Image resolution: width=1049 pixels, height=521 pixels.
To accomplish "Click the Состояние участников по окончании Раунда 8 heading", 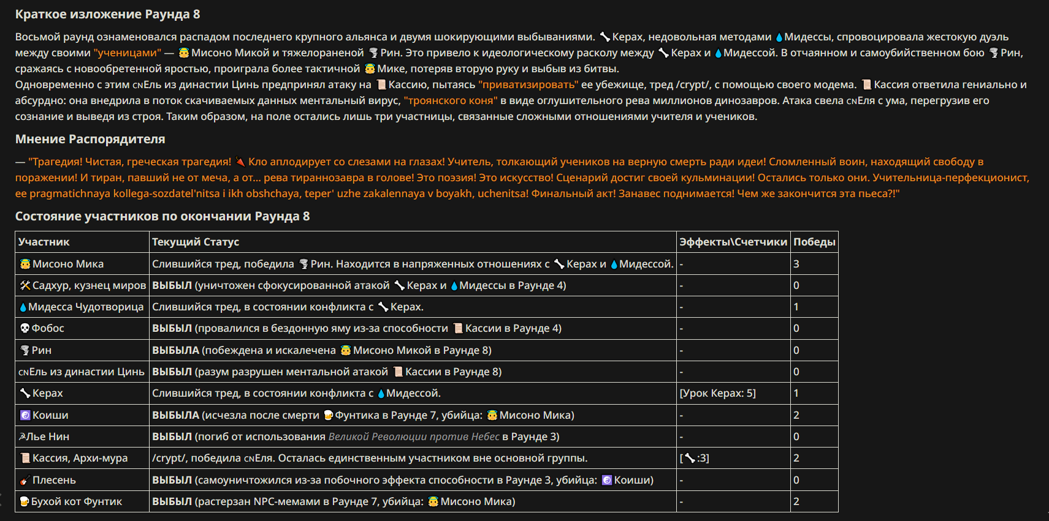I will click(x=162, y=216).
